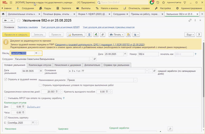This screenshot has width=205, height=134.
Task: Click the refresh button near Средний заработок
Action: tap(170, 129)
